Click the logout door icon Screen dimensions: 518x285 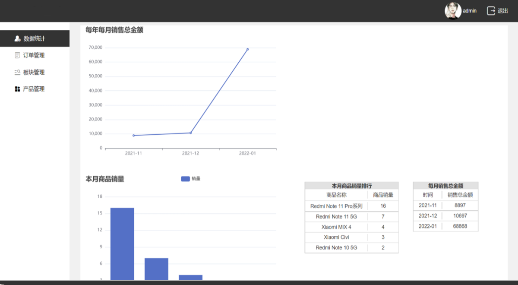coord(491,11)
